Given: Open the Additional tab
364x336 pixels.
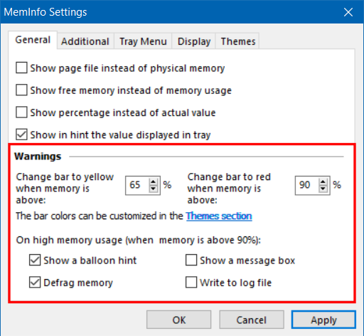Looking at the screenshot, I should click(x=85, y=41).
